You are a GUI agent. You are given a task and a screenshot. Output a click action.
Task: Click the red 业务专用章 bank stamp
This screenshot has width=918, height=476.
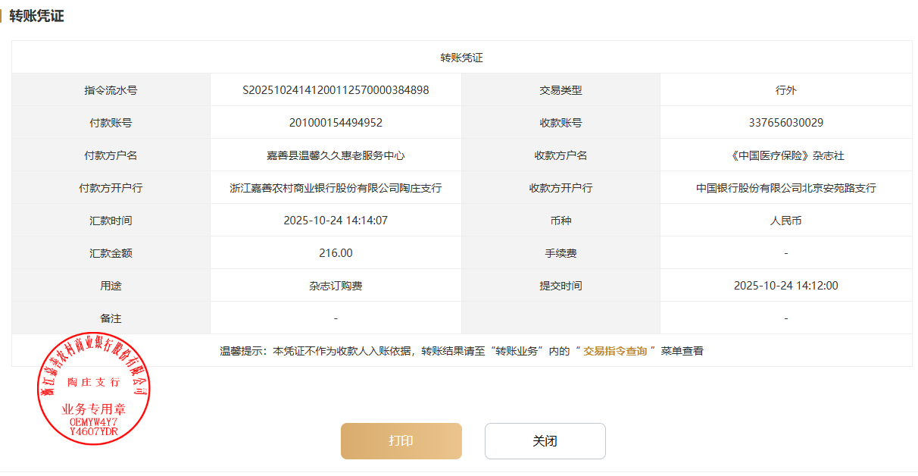93,388
